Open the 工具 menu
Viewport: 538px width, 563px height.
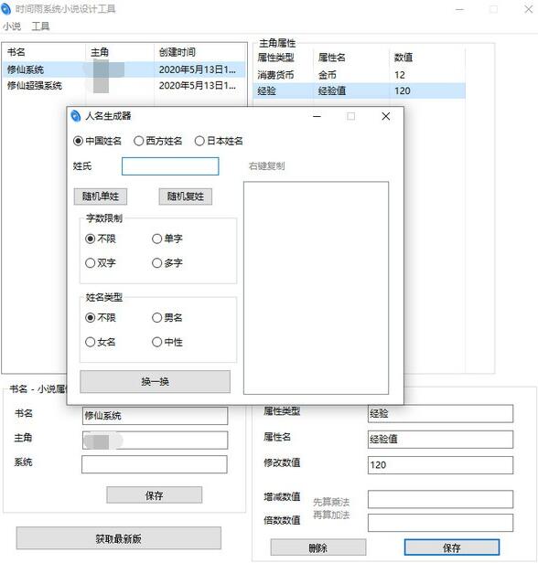40,27
